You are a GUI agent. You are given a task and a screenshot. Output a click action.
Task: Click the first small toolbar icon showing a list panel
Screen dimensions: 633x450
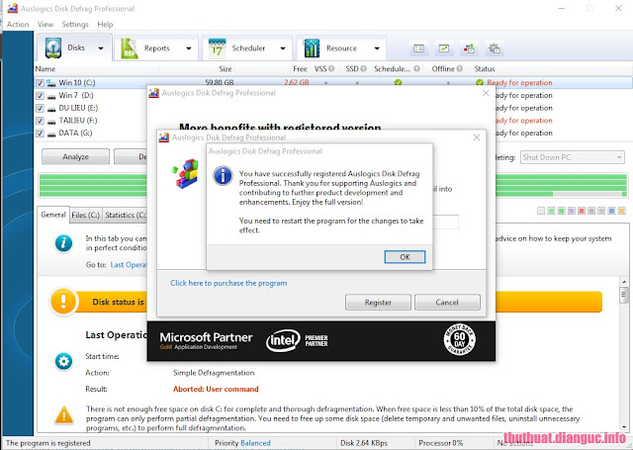pyautogui.click(x=418, y=48)
